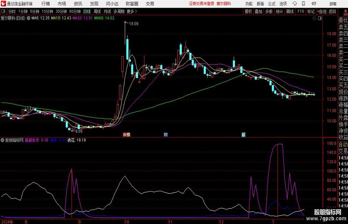Click the 画线 drawing button
The image size is (348, 224).
coord(290,11)
